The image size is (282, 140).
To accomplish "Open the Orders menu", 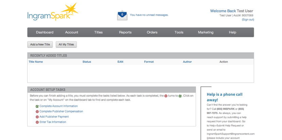I will tap(152, 32).
